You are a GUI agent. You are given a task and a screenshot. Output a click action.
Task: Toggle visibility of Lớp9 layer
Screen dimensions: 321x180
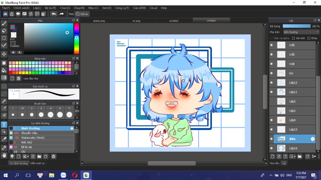271,120
